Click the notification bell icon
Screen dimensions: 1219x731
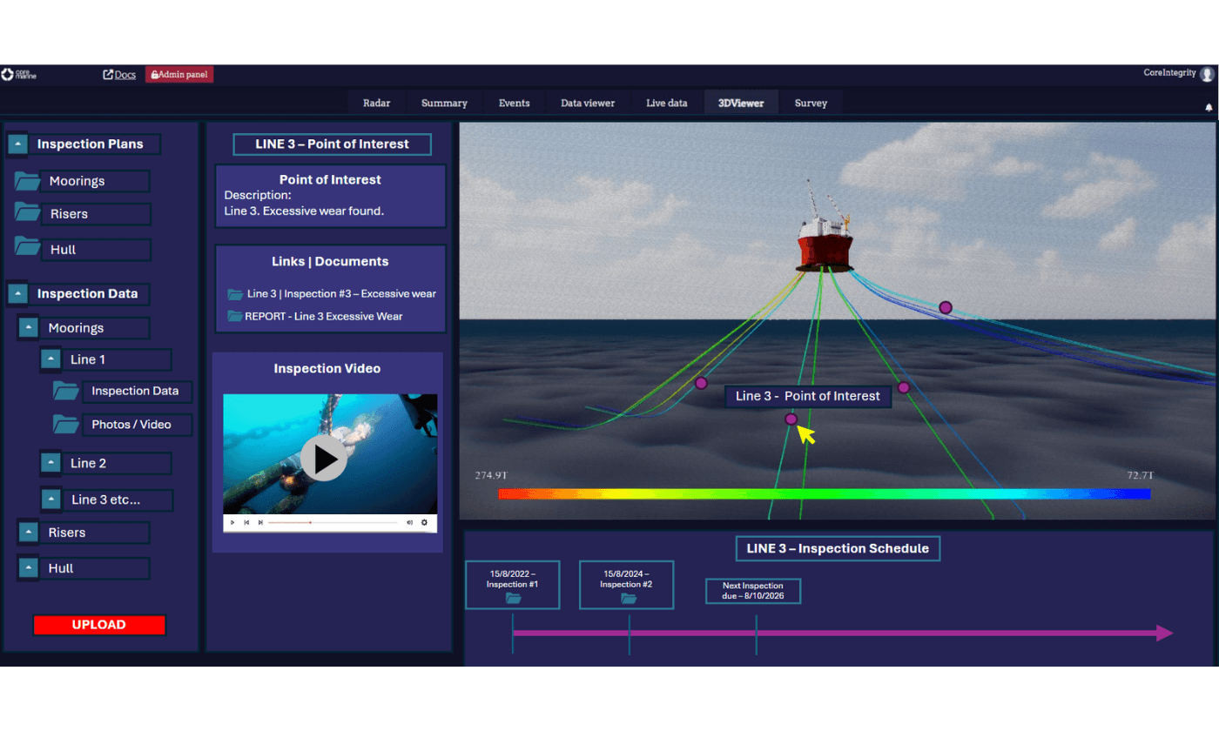coord(1209,107)
